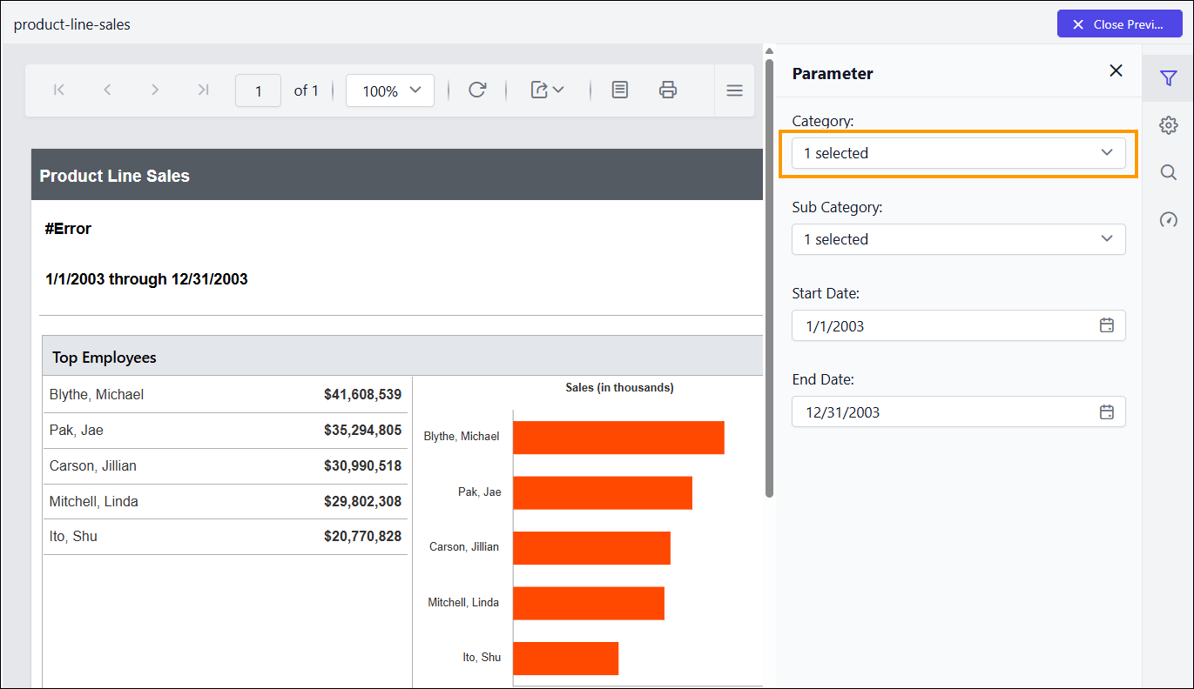
Task: Open the zoom level dropdown showing 100%
Action: pos(389,90)
